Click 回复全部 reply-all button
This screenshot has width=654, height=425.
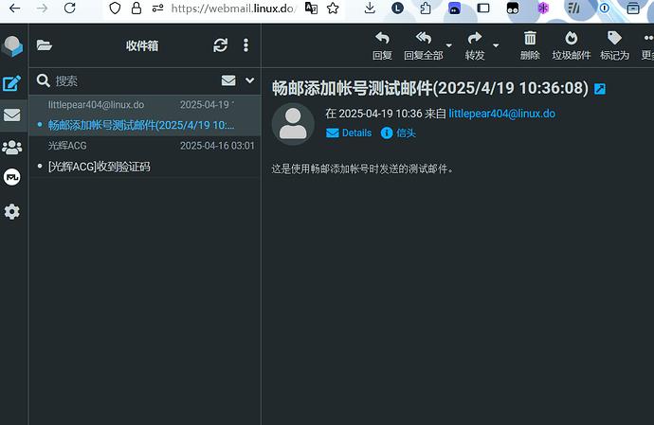click(423, 45)
